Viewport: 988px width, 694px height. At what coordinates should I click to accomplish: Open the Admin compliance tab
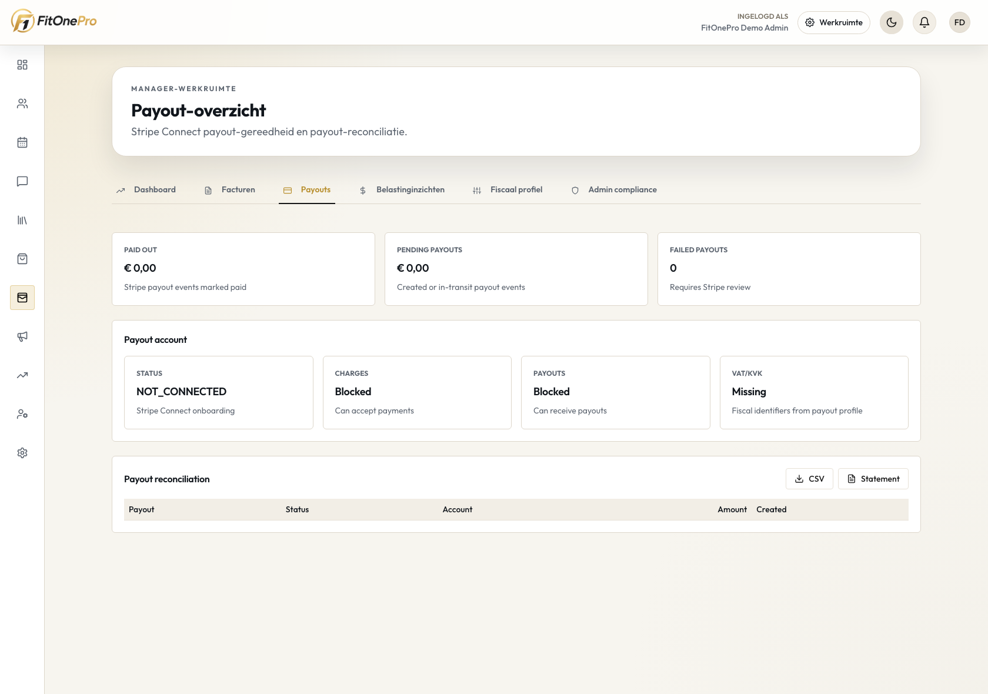coord(614,190)
